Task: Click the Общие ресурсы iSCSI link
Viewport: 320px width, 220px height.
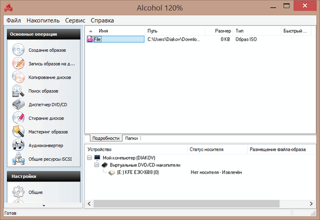Action: point(50,159)
